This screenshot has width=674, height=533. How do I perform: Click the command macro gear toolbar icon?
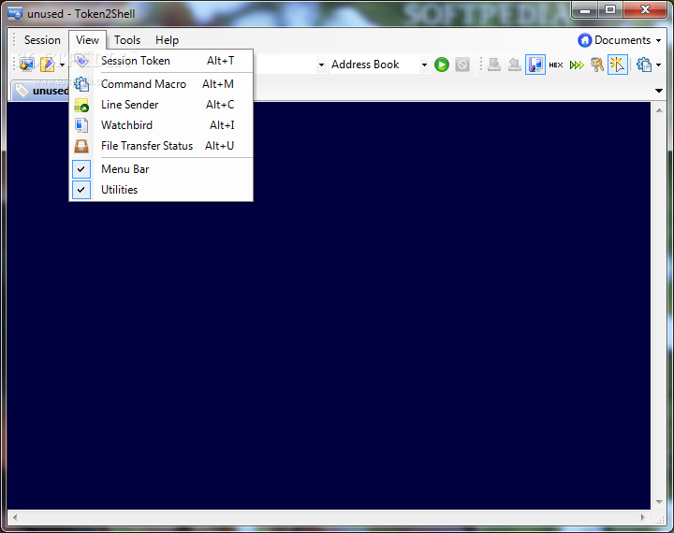(643, 65)
